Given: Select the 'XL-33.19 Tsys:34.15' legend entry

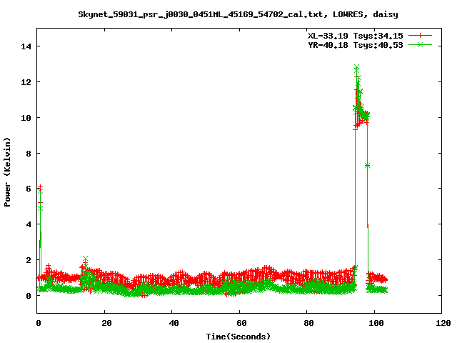Looking at the screenshot, I should coord(356,36).
